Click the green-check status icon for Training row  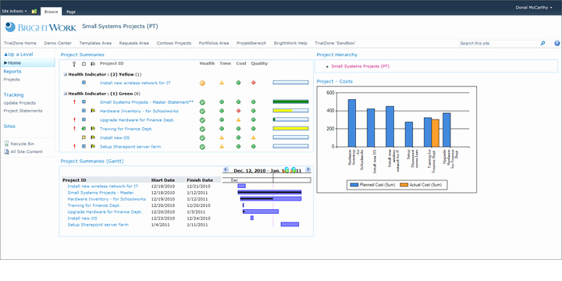click(84, 128)
